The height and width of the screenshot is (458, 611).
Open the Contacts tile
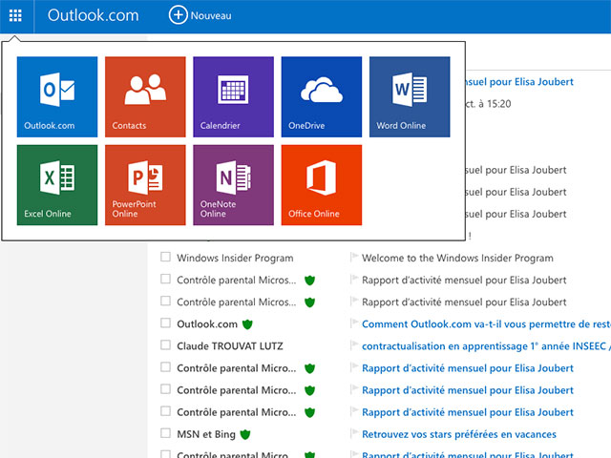(145, 97)
